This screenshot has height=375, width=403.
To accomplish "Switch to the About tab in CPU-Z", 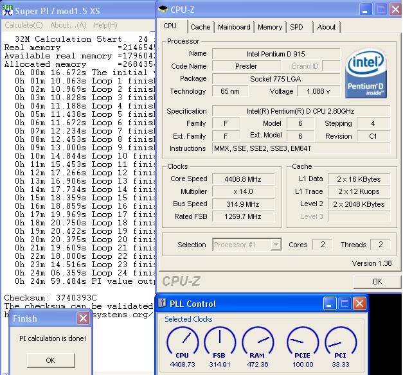I will 327,27.
